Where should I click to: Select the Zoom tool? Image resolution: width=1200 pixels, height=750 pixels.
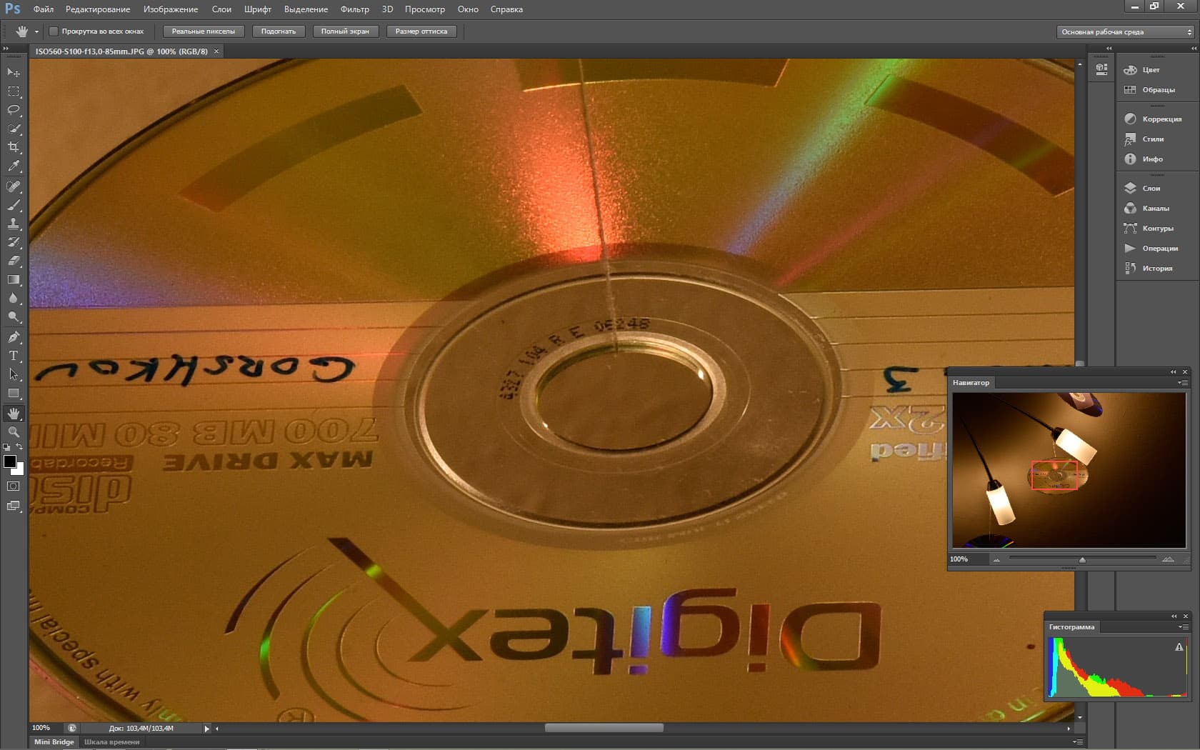pos(14,432)
